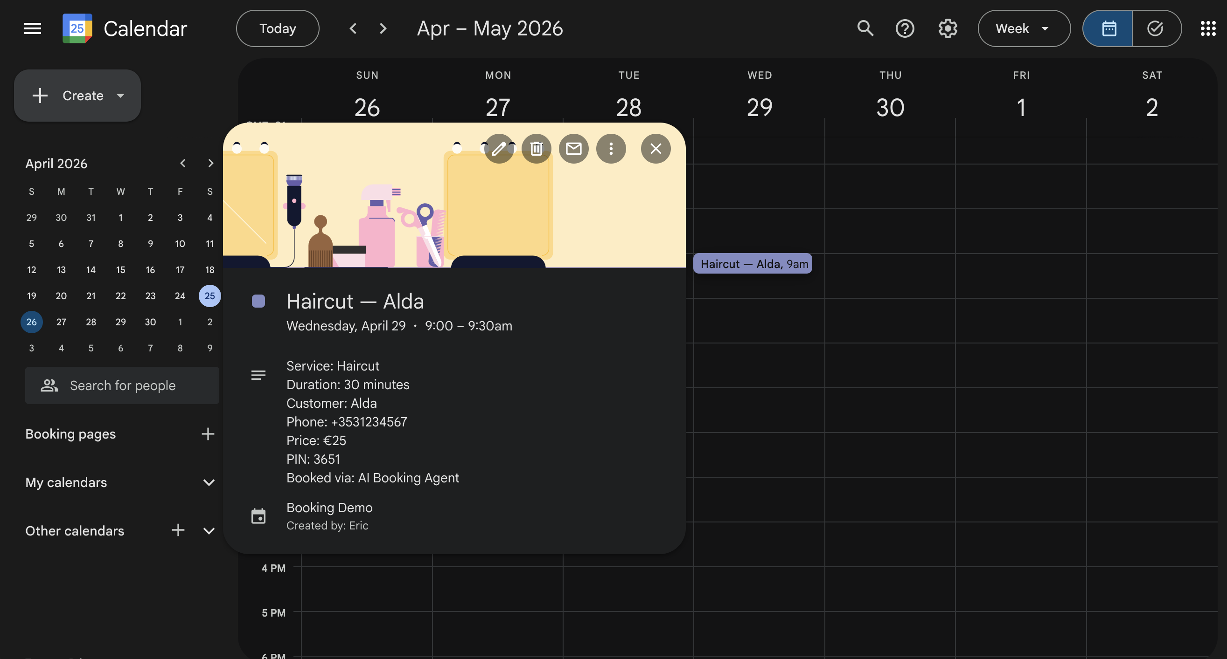
Task: Click the Search for people field
Action: tap(122, 385)
